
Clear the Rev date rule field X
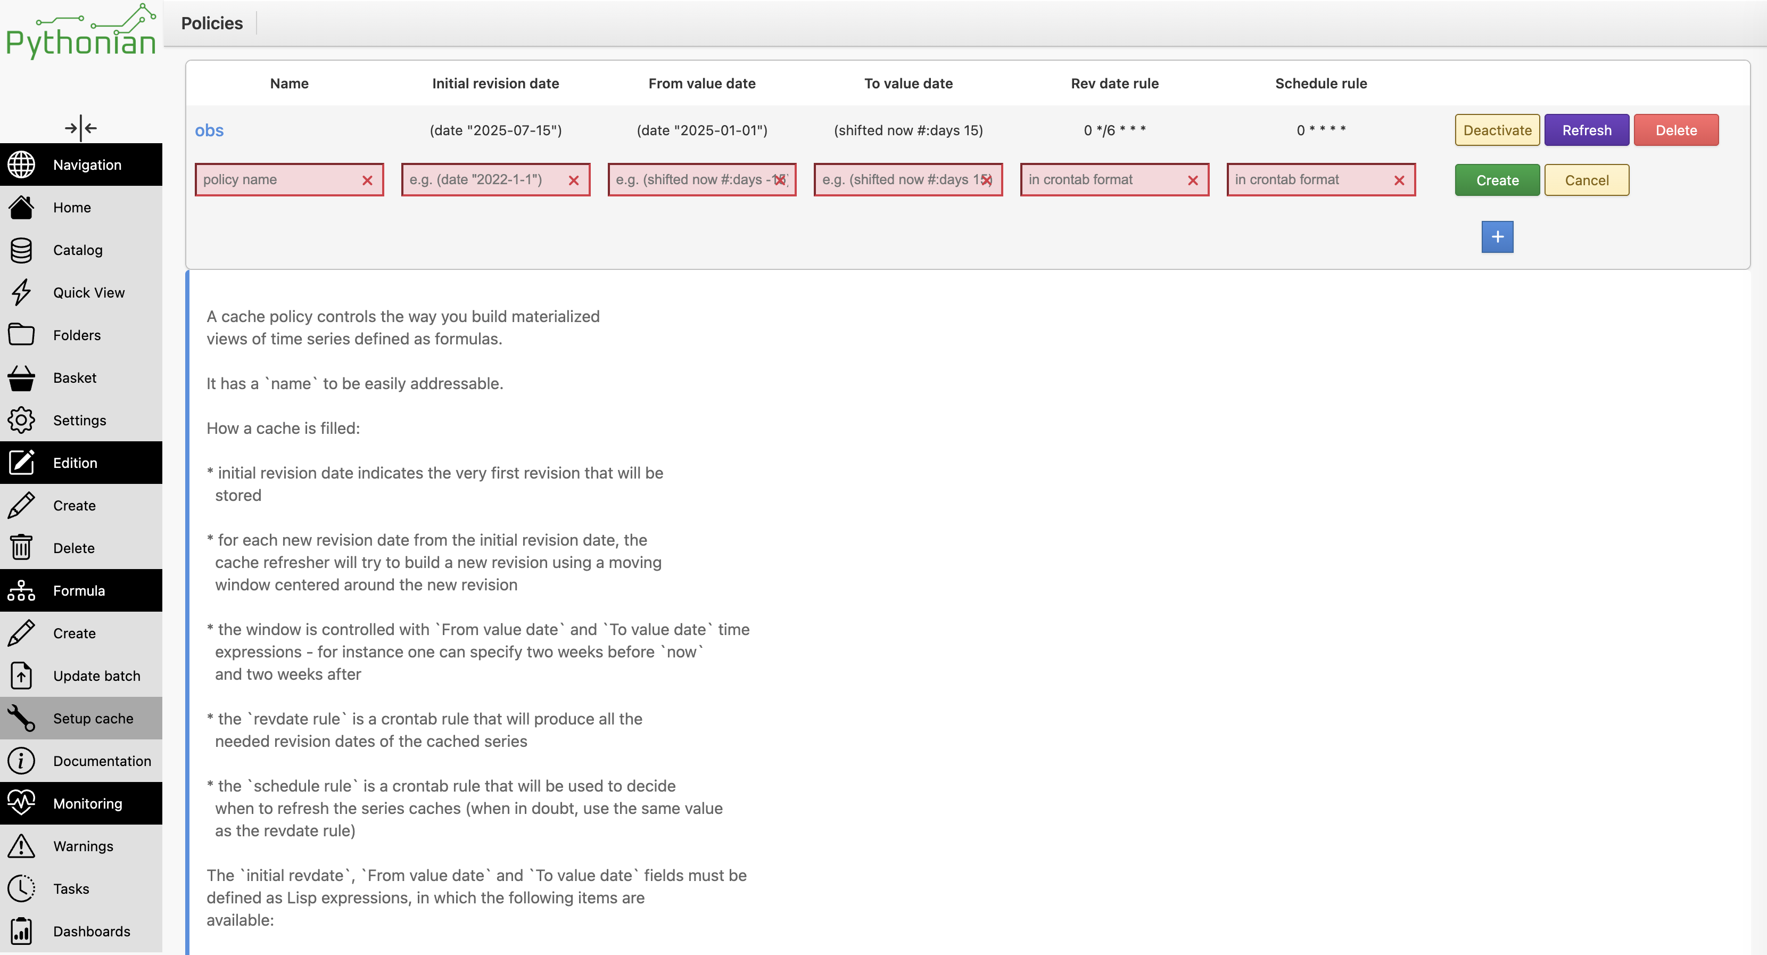point(1193,180)
